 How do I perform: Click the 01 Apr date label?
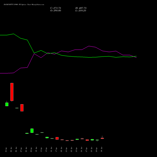(6, 149)
